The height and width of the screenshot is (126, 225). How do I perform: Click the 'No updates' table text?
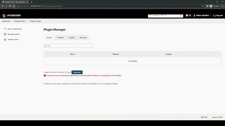(133, 61)
